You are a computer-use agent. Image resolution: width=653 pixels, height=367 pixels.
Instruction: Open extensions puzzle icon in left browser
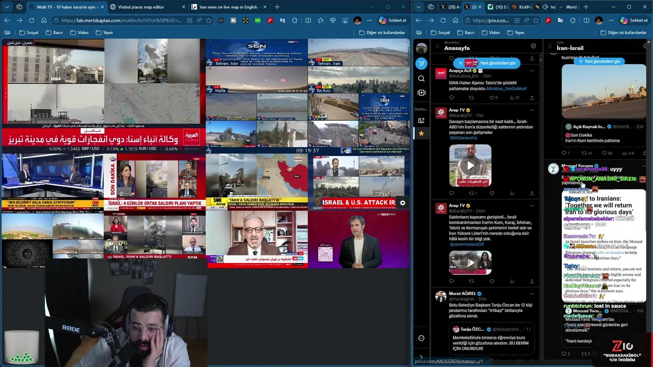(295, 20)
